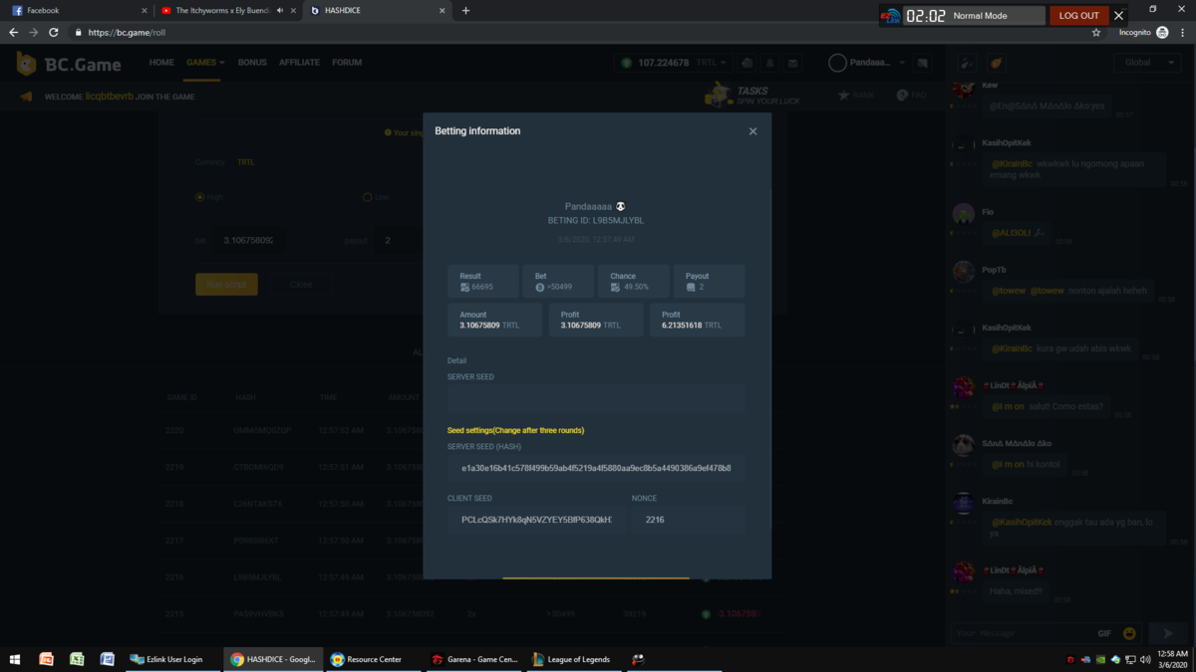
Task: Click the Your Message chat input field
Action: coord(1022,633)
